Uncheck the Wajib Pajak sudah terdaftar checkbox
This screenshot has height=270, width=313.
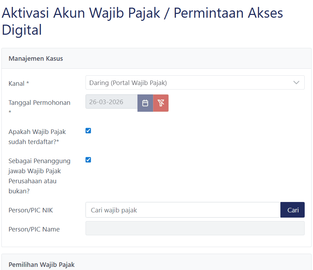point(88,131)
